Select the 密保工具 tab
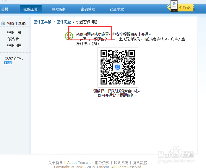This screenshot has height=168, width=206. (x=31, y=9)
